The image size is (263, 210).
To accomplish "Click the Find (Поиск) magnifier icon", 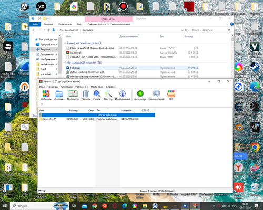I will coord(97,94).
